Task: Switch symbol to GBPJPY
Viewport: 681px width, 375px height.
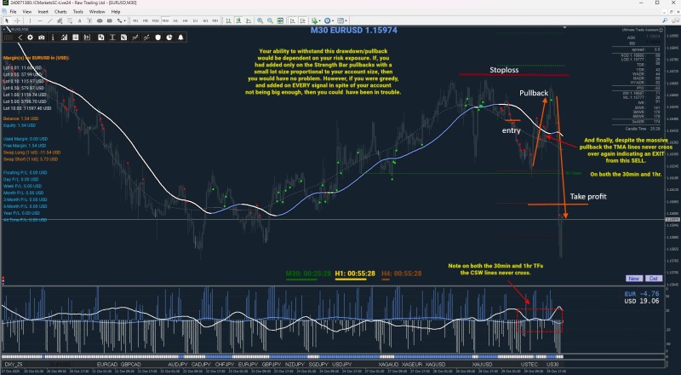Action: pyautogui.click(x=271, y=364)
